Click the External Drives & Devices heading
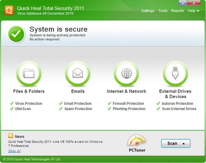 [x=175, y=94]
